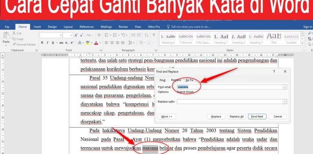
Task: Switch to the References ribbon tab
Action: click(x=86, y=27)
